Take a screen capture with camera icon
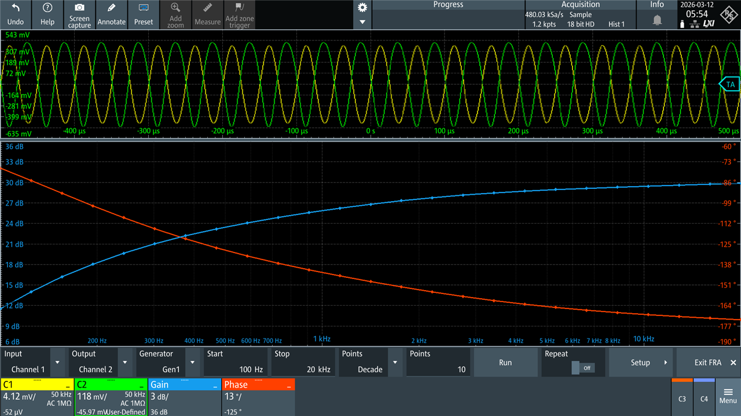This screenshot has width=741, height=416. [x=79, y=8]
